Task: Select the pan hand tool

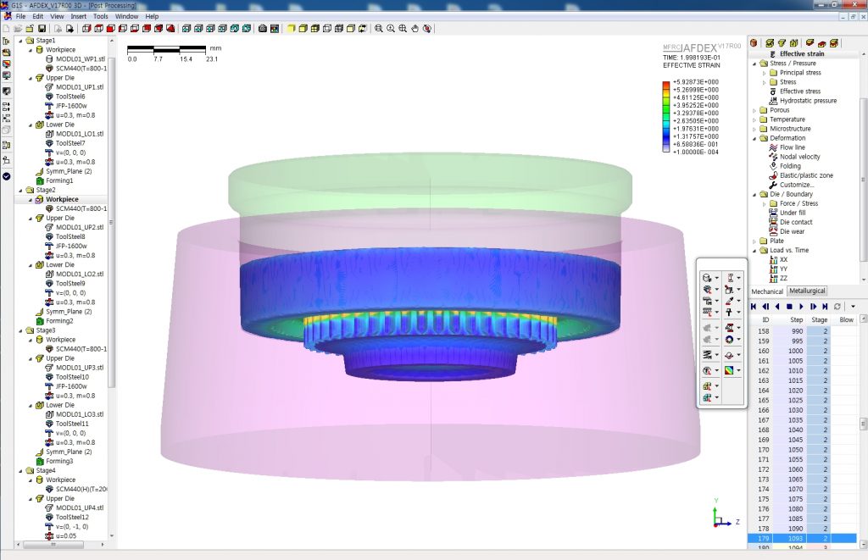Action: [415, 28]
